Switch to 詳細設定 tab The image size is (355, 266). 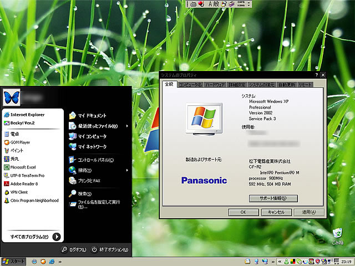point(237,85)
